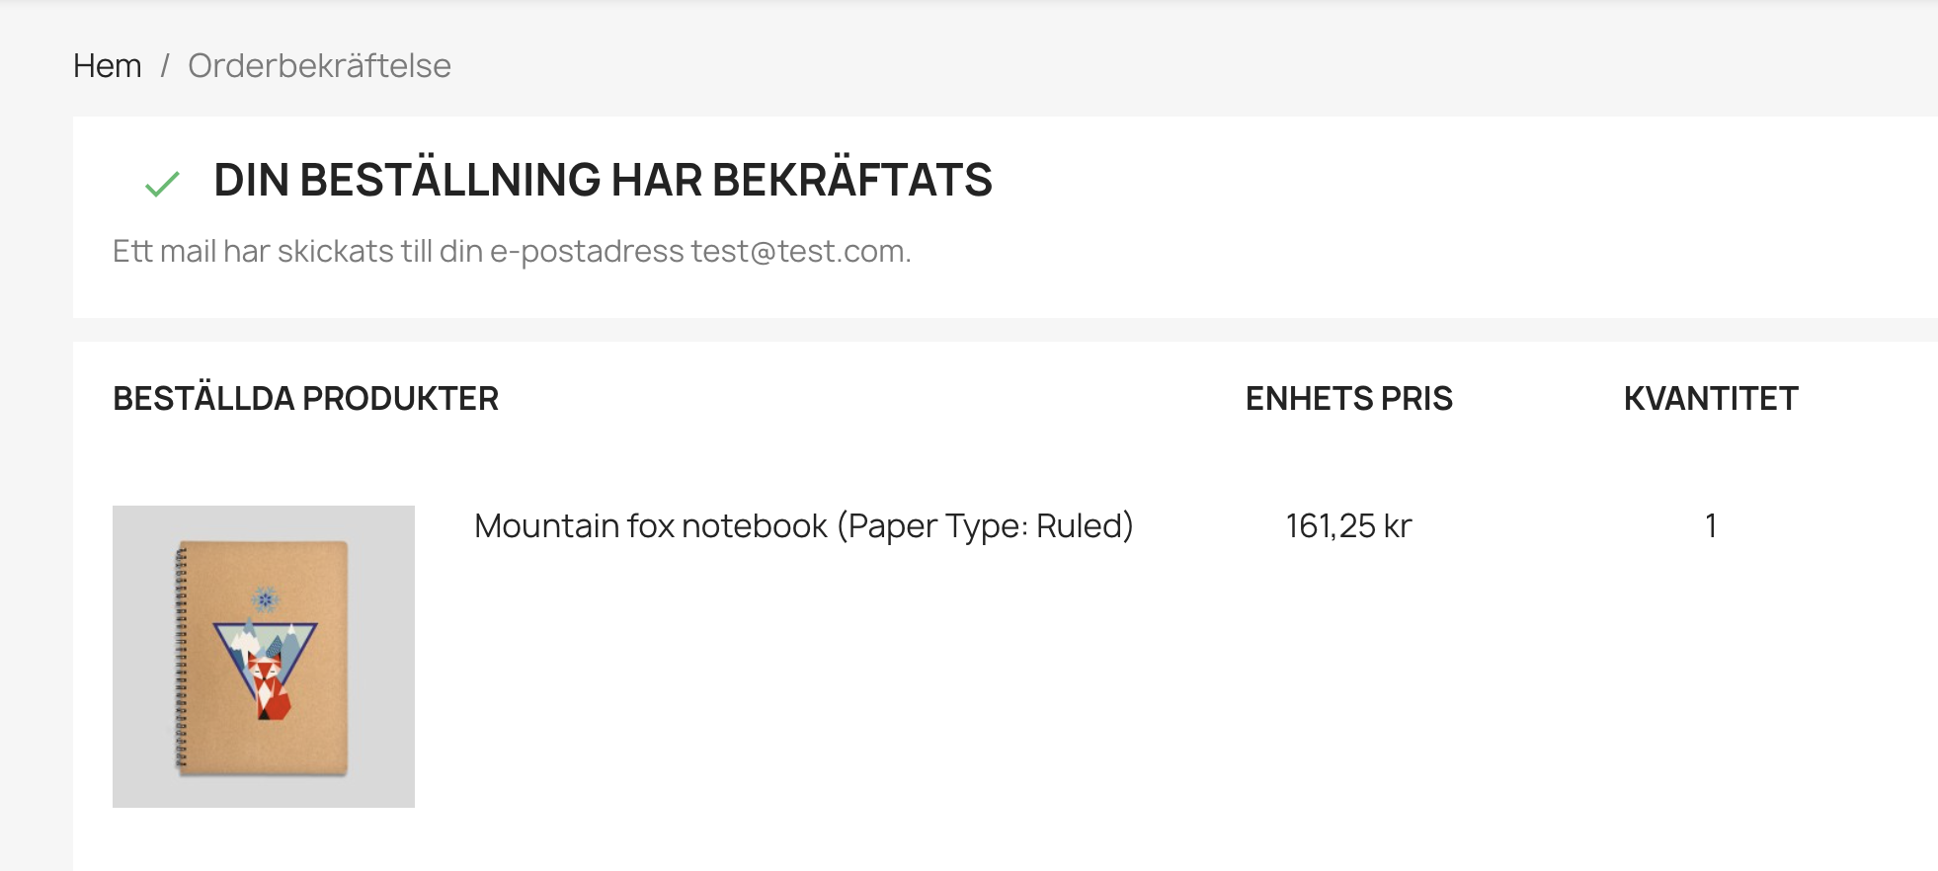Image resolution: width=1938 pixels, height=871 pixels.
Task: Click the breadcrumb slash separator
Action: pyautogui.click(x=165, y=66)
